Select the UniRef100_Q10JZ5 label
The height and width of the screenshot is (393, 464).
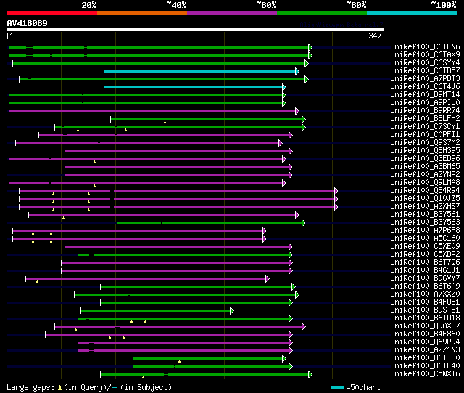coord(425,199)
